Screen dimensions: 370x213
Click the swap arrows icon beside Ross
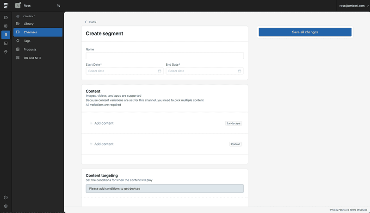[x=59, y=6]
